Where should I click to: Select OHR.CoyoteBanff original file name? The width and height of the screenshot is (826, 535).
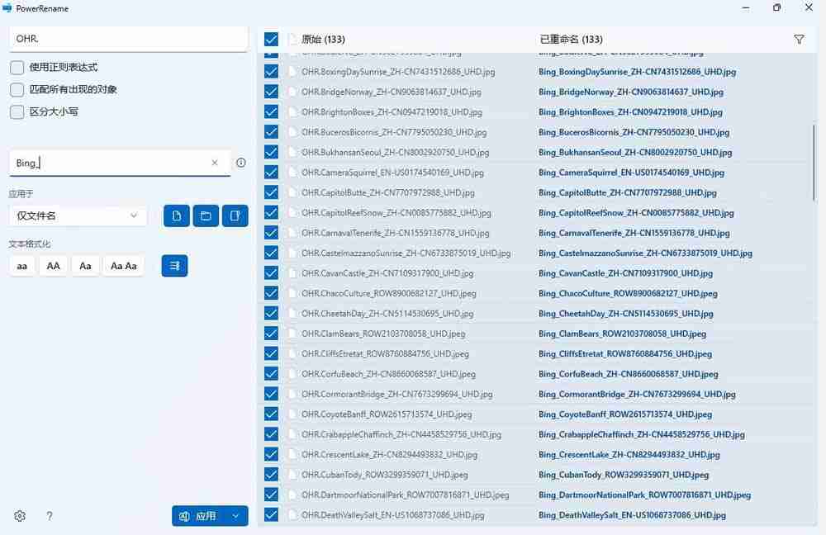pyautogui.click(x=387, y=414)
